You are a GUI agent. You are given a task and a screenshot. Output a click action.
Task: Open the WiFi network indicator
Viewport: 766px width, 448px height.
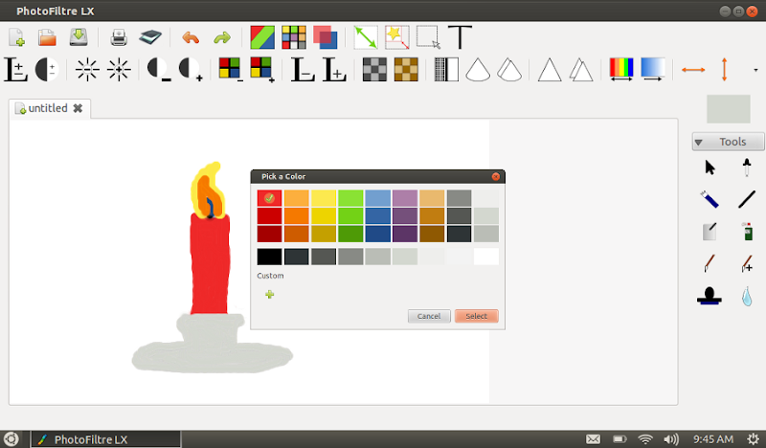645,439
